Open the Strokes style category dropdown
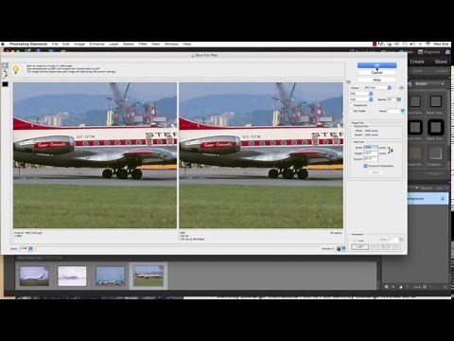 point(428,83)
